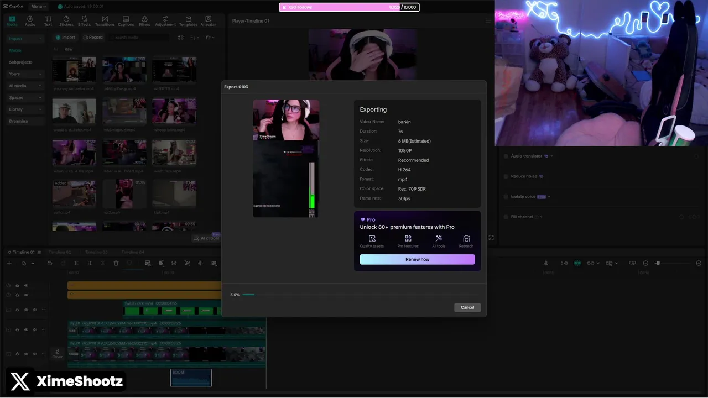Click the Search media field
Viewport: 708px width, 398px height.
pos(139,38)
